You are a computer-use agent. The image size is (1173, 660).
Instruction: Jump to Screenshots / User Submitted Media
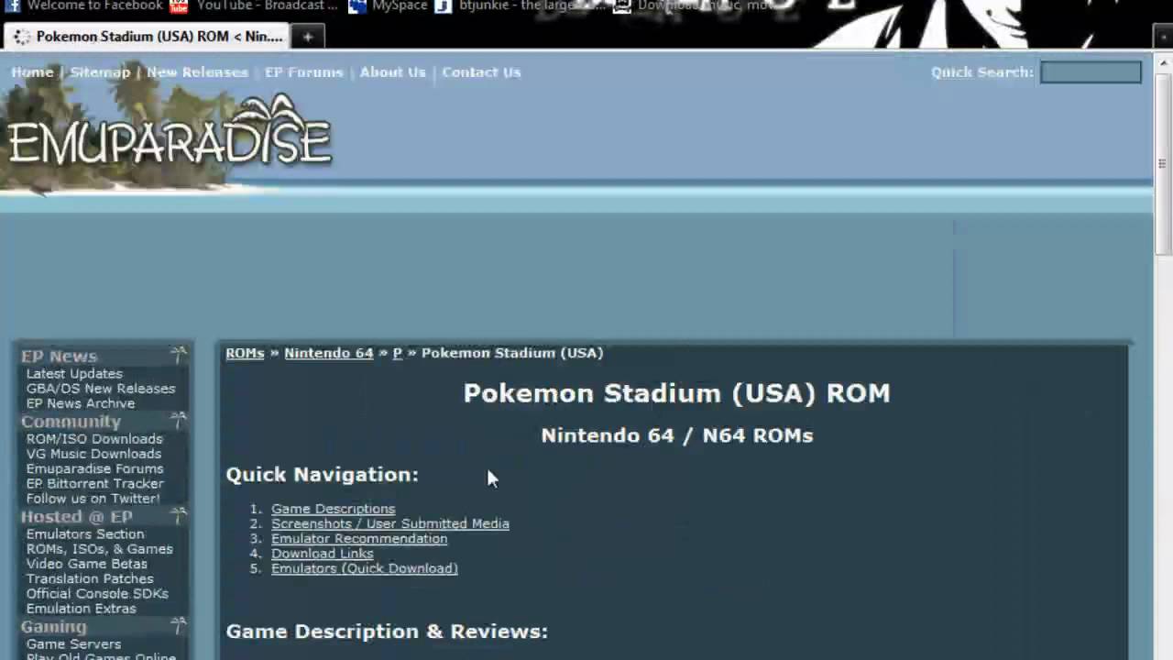coord(390,523)
